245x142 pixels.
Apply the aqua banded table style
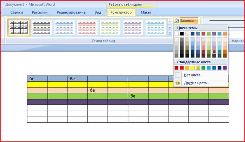[155, 27]
